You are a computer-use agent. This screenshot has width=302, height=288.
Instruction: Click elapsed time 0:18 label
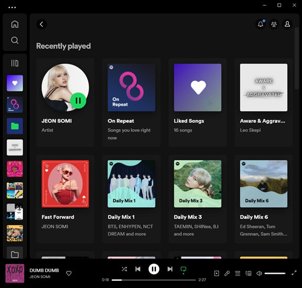point(105,280)
